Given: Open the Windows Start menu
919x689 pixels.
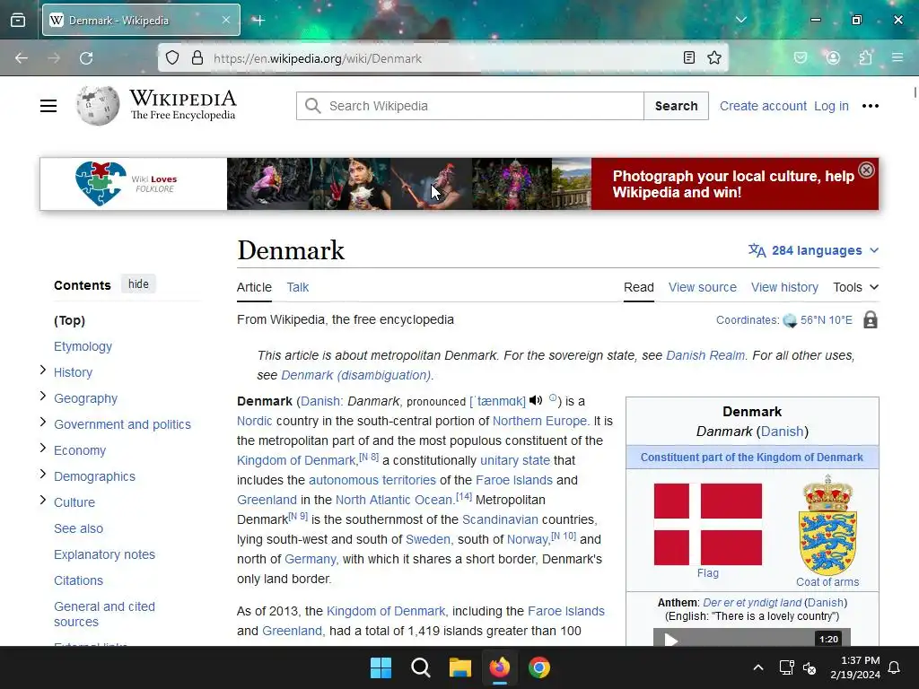Looking at the screenshot, I should click(x=381, y=667).
